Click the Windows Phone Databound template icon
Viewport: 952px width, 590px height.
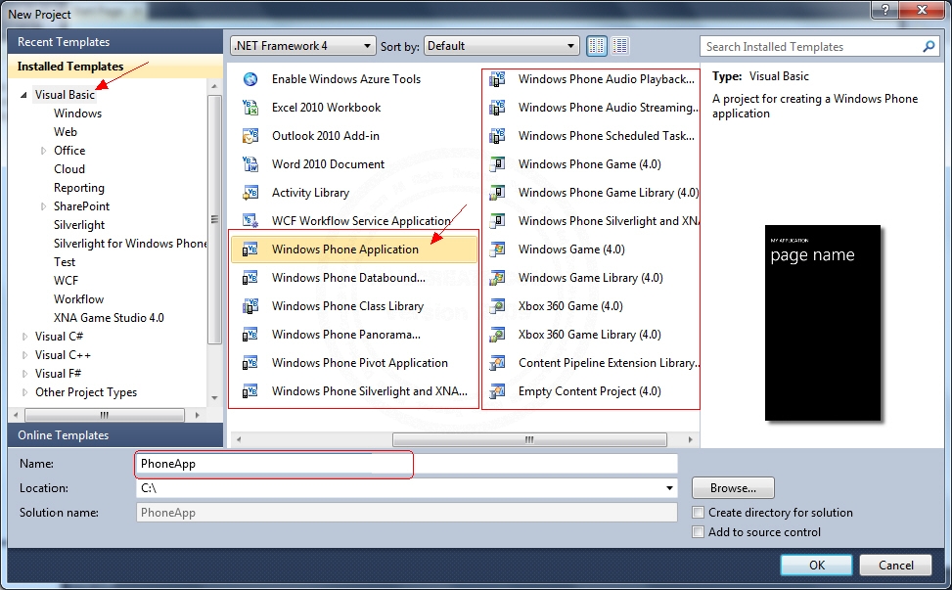[x=250, y=278]
